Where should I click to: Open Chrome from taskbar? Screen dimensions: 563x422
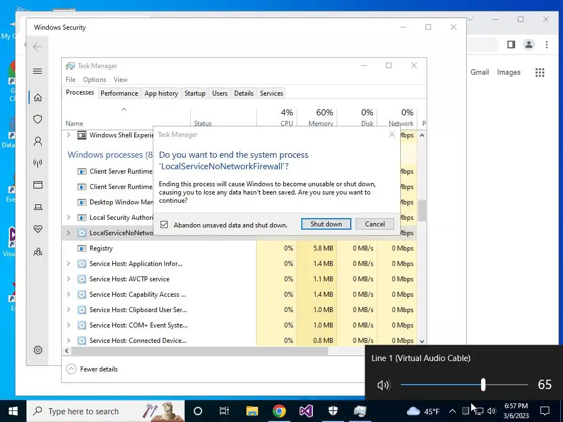pos(279,411)
